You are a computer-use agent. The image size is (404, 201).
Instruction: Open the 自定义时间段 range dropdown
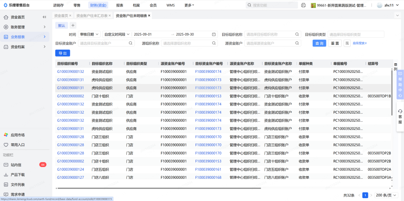[x=117, y=34]
